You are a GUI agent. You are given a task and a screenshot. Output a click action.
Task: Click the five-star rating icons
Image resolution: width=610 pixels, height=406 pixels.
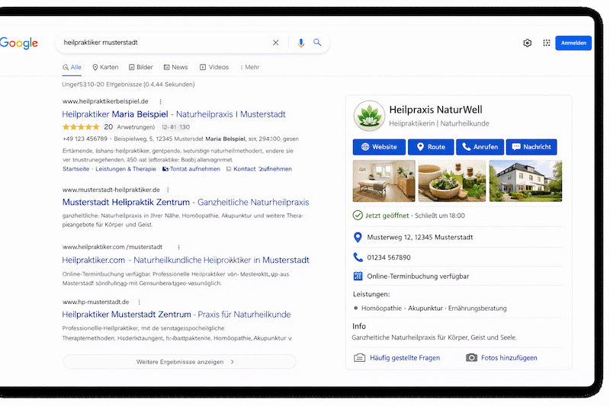coord(81,127)
